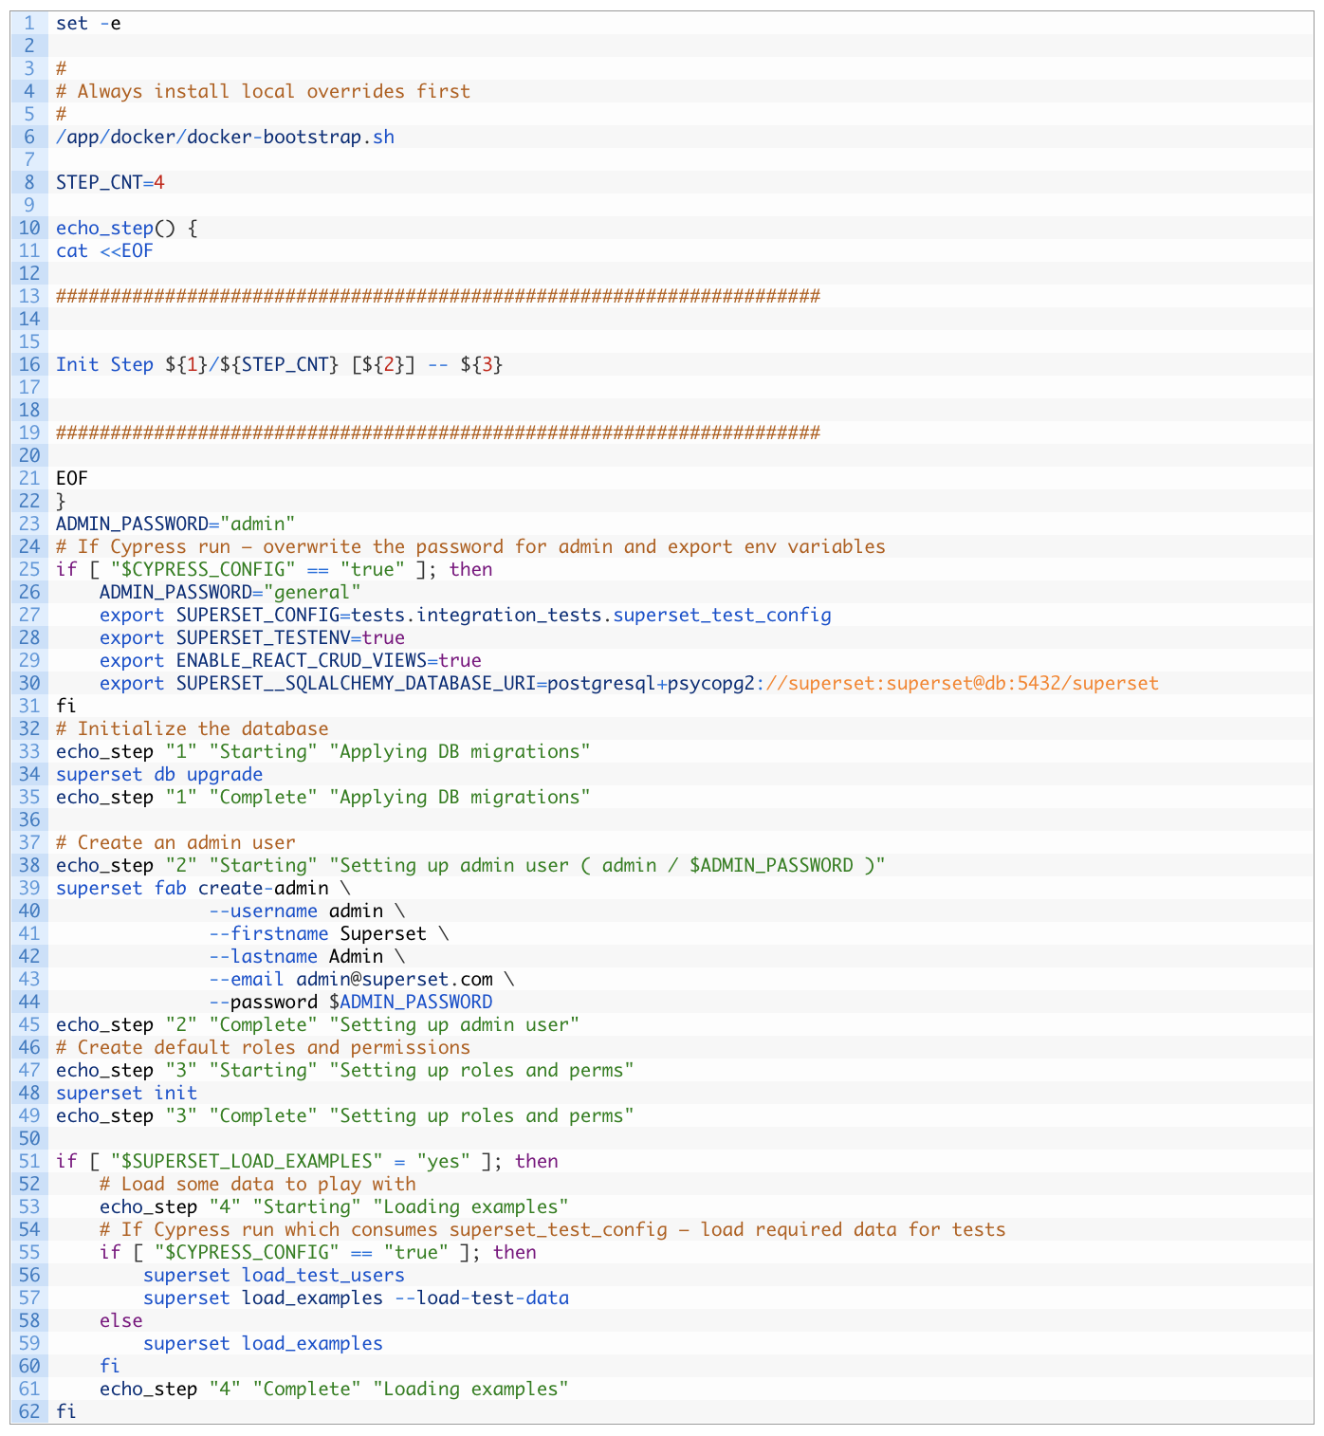Click the hash banner on line 13
The height and width of the screenshot is (1436, 1324).
pos(437,296)
